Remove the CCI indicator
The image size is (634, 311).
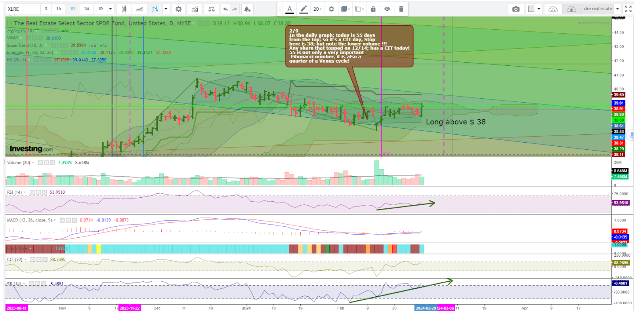45,260
